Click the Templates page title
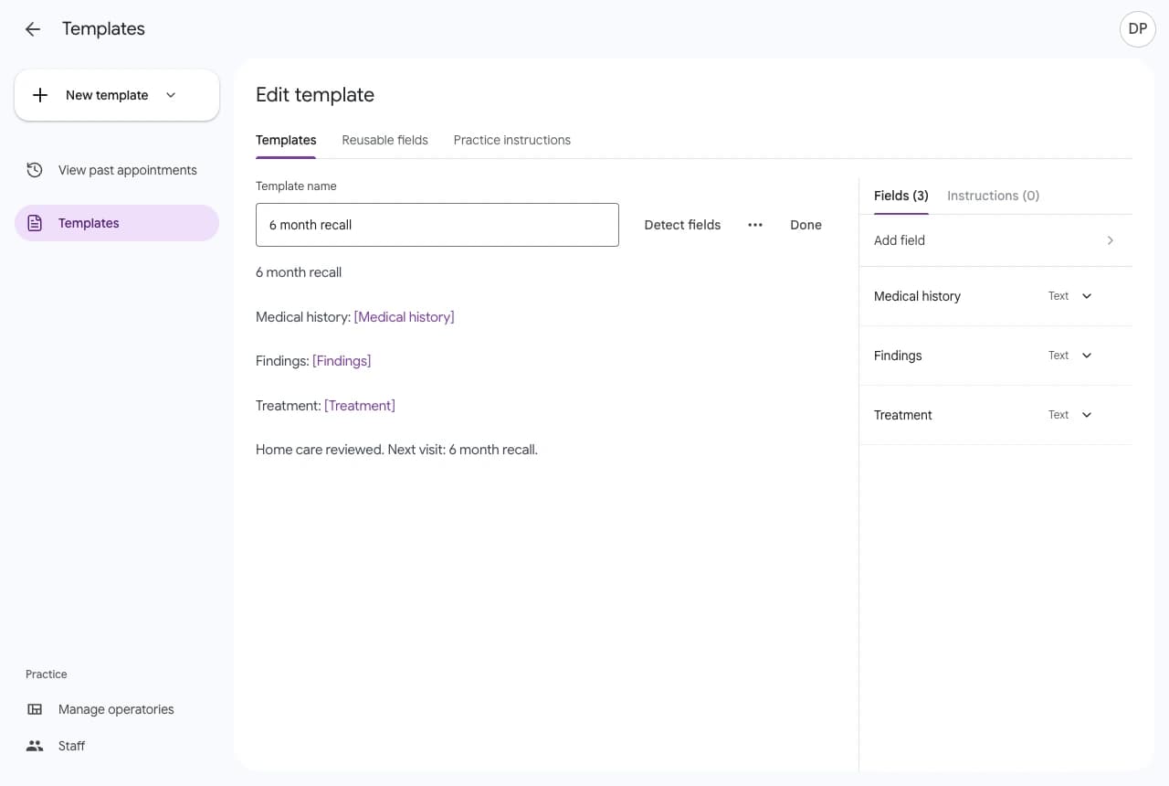 (x=103, y=29)
